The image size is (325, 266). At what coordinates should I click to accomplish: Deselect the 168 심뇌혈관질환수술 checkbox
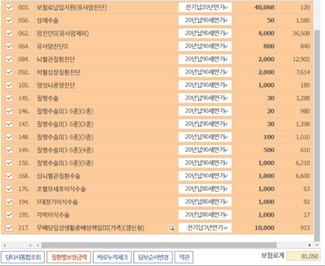click(9, 176)
